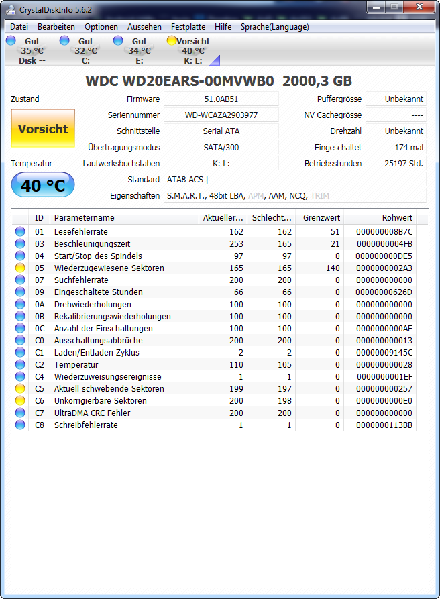Image resolution: width=440 pixels, height=599 pixels.
Task: Click the Schlecht... column header
Action: 271,218
